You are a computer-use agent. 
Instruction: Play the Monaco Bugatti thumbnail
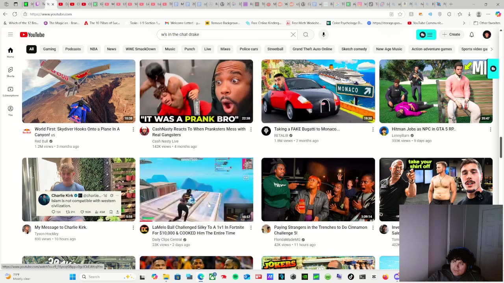pos(318,91)
